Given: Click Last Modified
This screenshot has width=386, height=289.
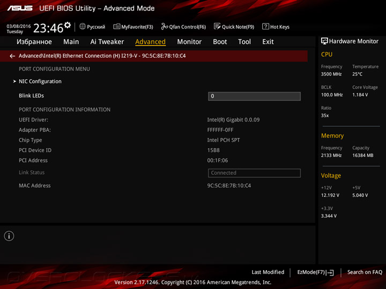Looking at the screenshot, I should tap(268, 272).
